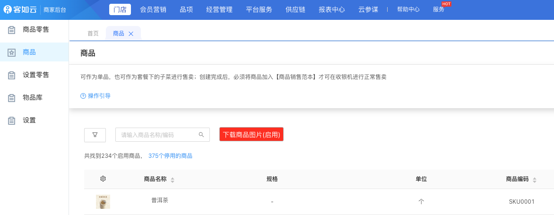Sort by 商品名称 column arrows
Image resolution: width=554 pixels, height=215 pixels.
[173, 180]
